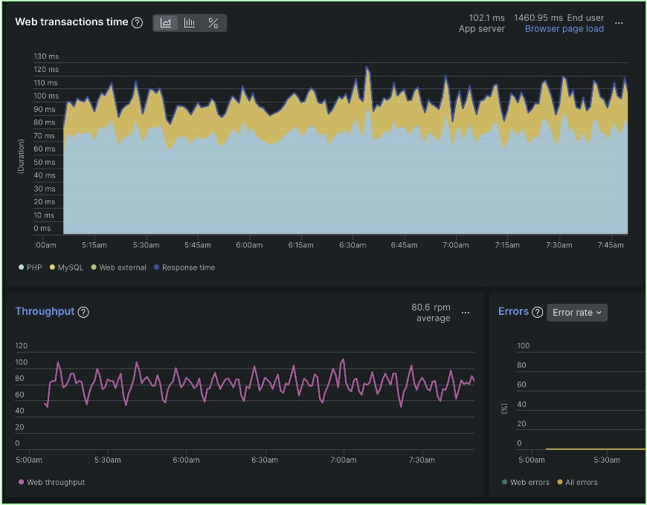Click the help icon next to Throughput
Screen dimensions: 647x505
(83, 312)
